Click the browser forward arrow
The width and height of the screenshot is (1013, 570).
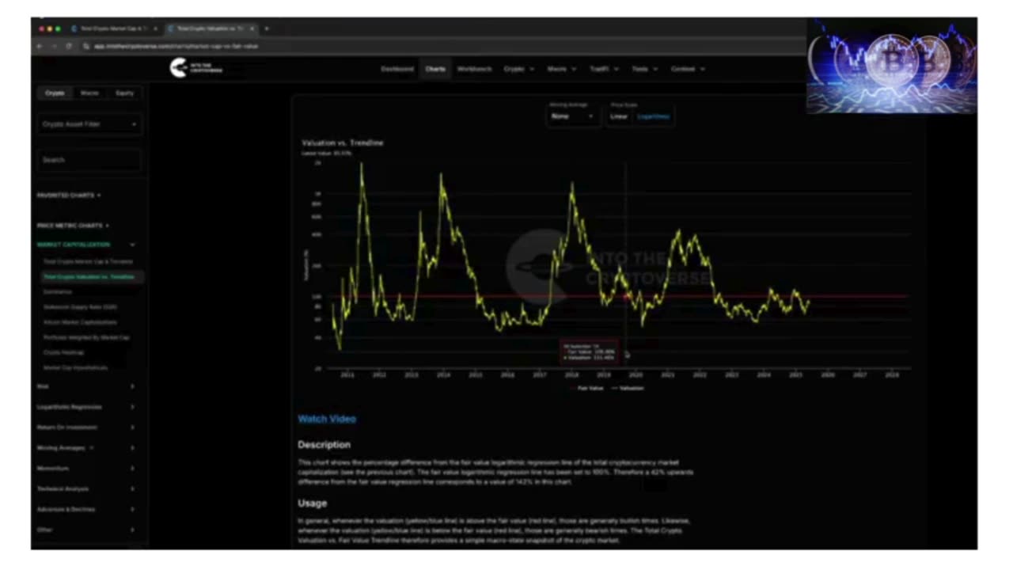54,46
